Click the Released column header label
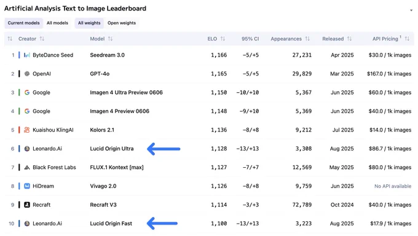The image size is (418, 236). point(333,39)
